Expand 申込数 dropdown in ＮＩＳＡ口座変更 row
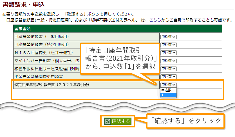The width and height of the screenshot is (235, 137). (168, 52)
